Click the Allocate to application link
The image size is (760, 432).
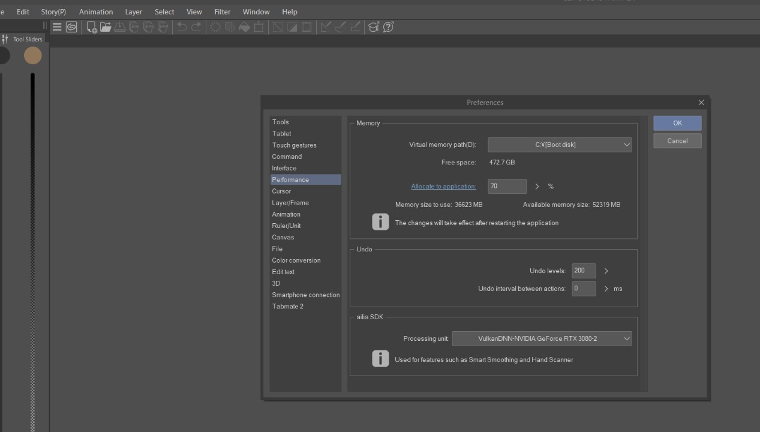point(443,187)
